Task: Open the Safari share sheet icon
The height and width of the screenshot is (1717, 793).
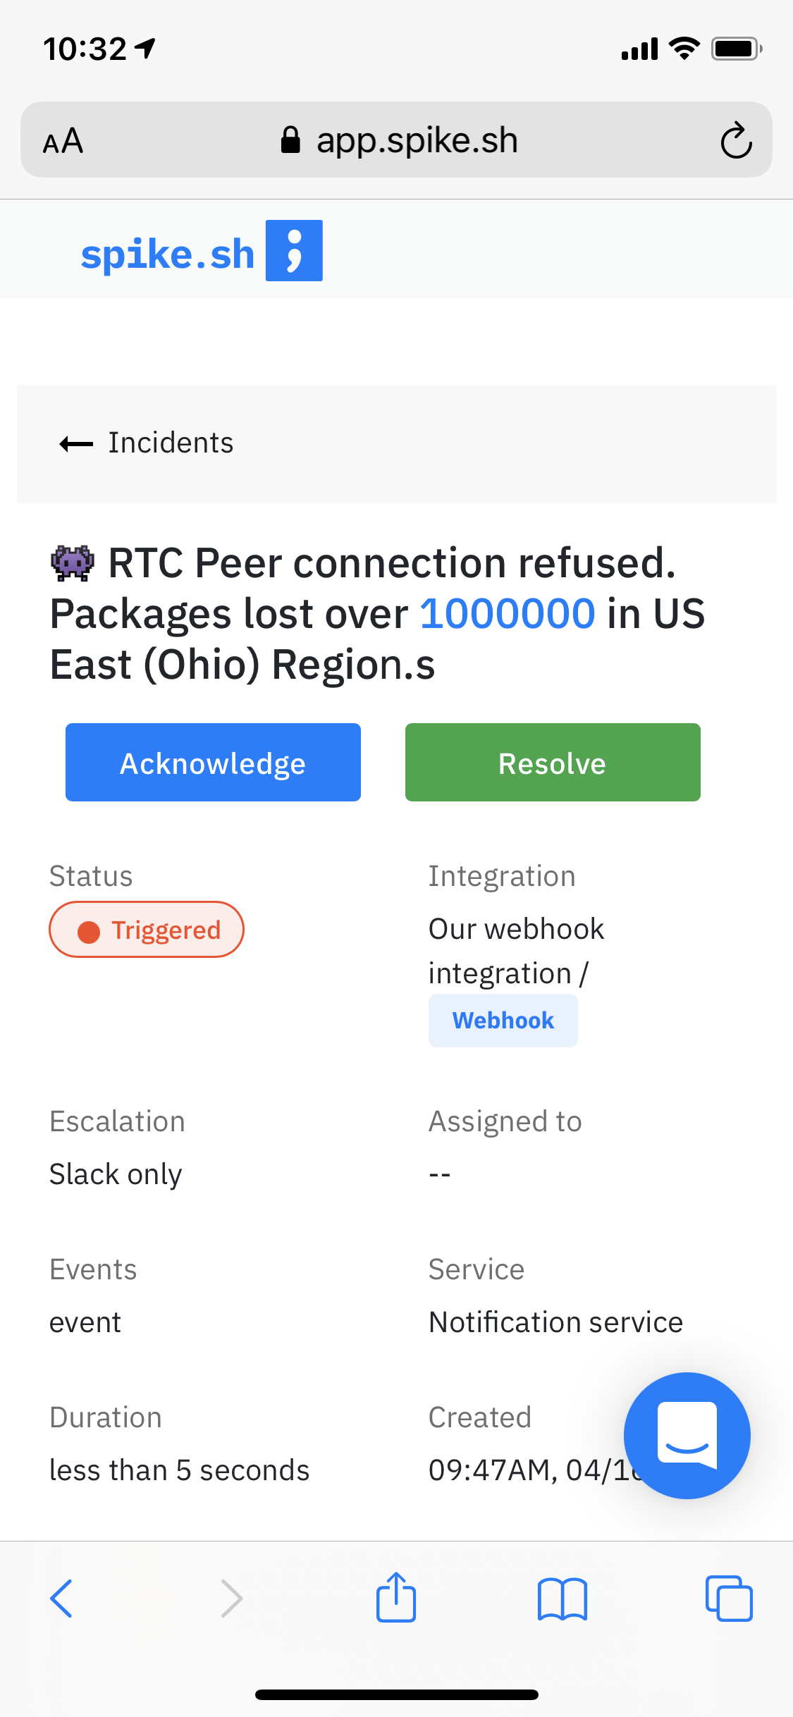Action: (396, 1597)
